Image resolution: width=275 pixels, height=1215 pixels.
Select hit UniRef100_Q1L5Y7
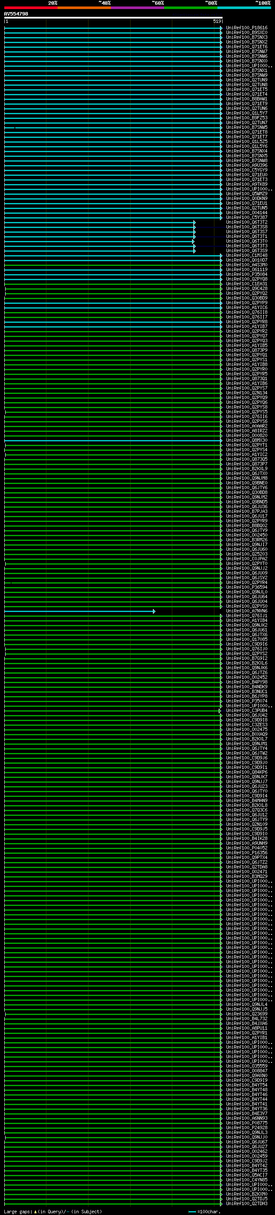click(247, 113)
